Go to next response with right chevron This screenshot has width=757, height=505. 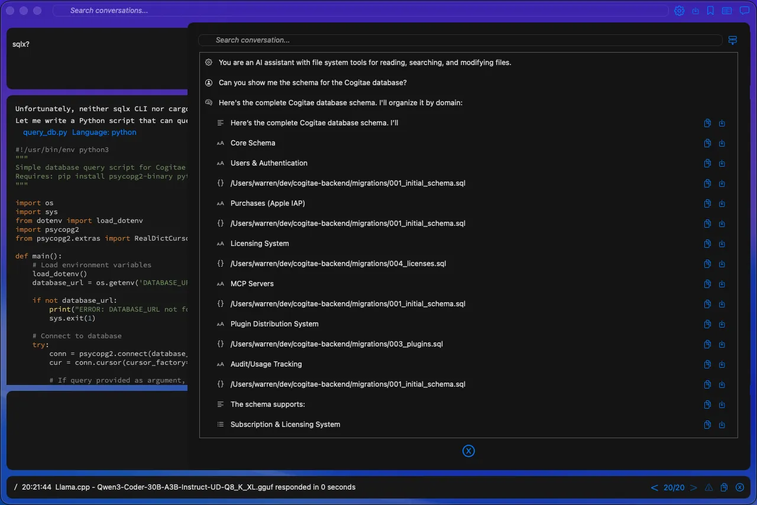(694, 488)
